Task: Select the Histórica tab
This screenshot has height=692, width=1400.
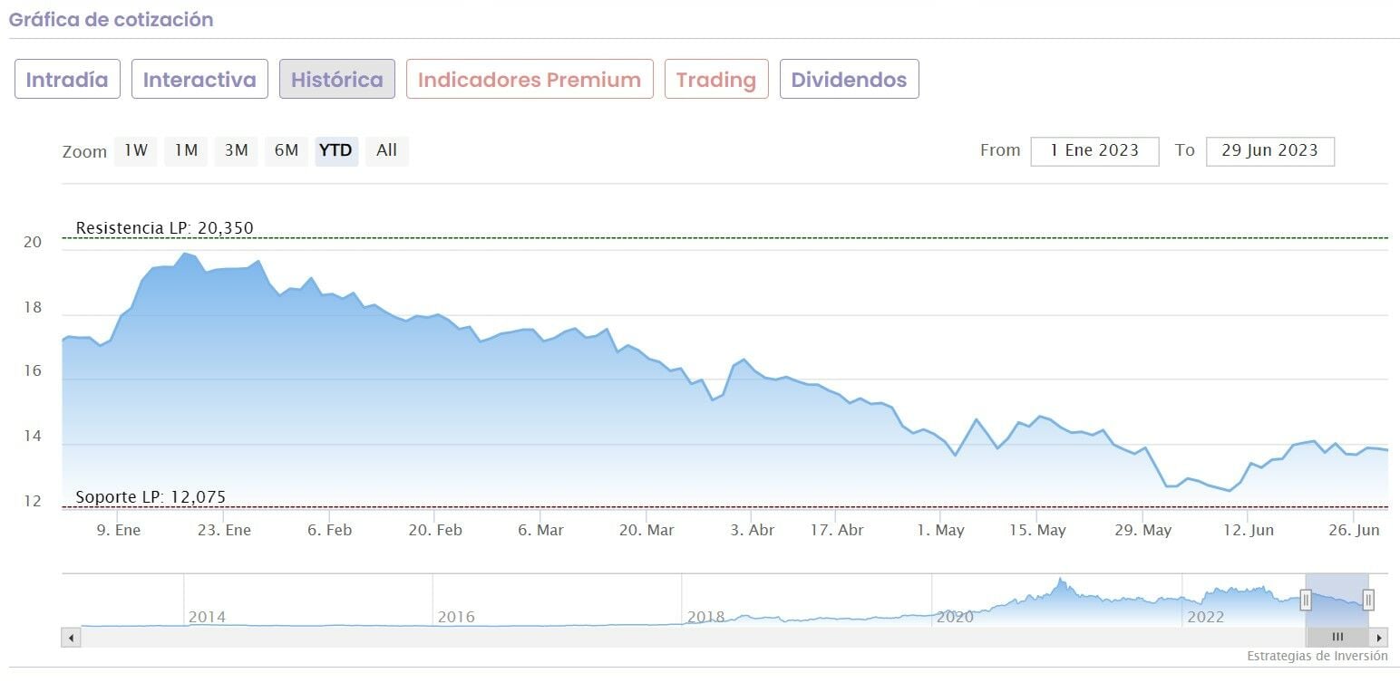Action: [x=336, y=80]
